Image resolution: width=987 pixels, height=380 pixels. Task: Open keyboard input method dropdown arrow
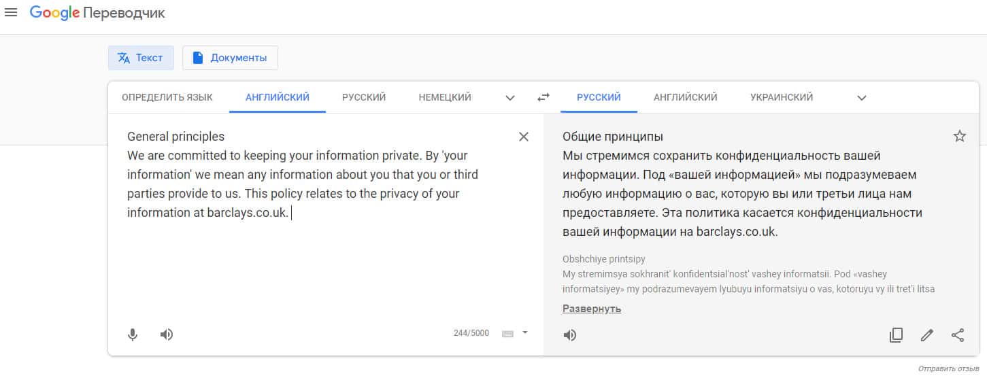pos(525,333)
